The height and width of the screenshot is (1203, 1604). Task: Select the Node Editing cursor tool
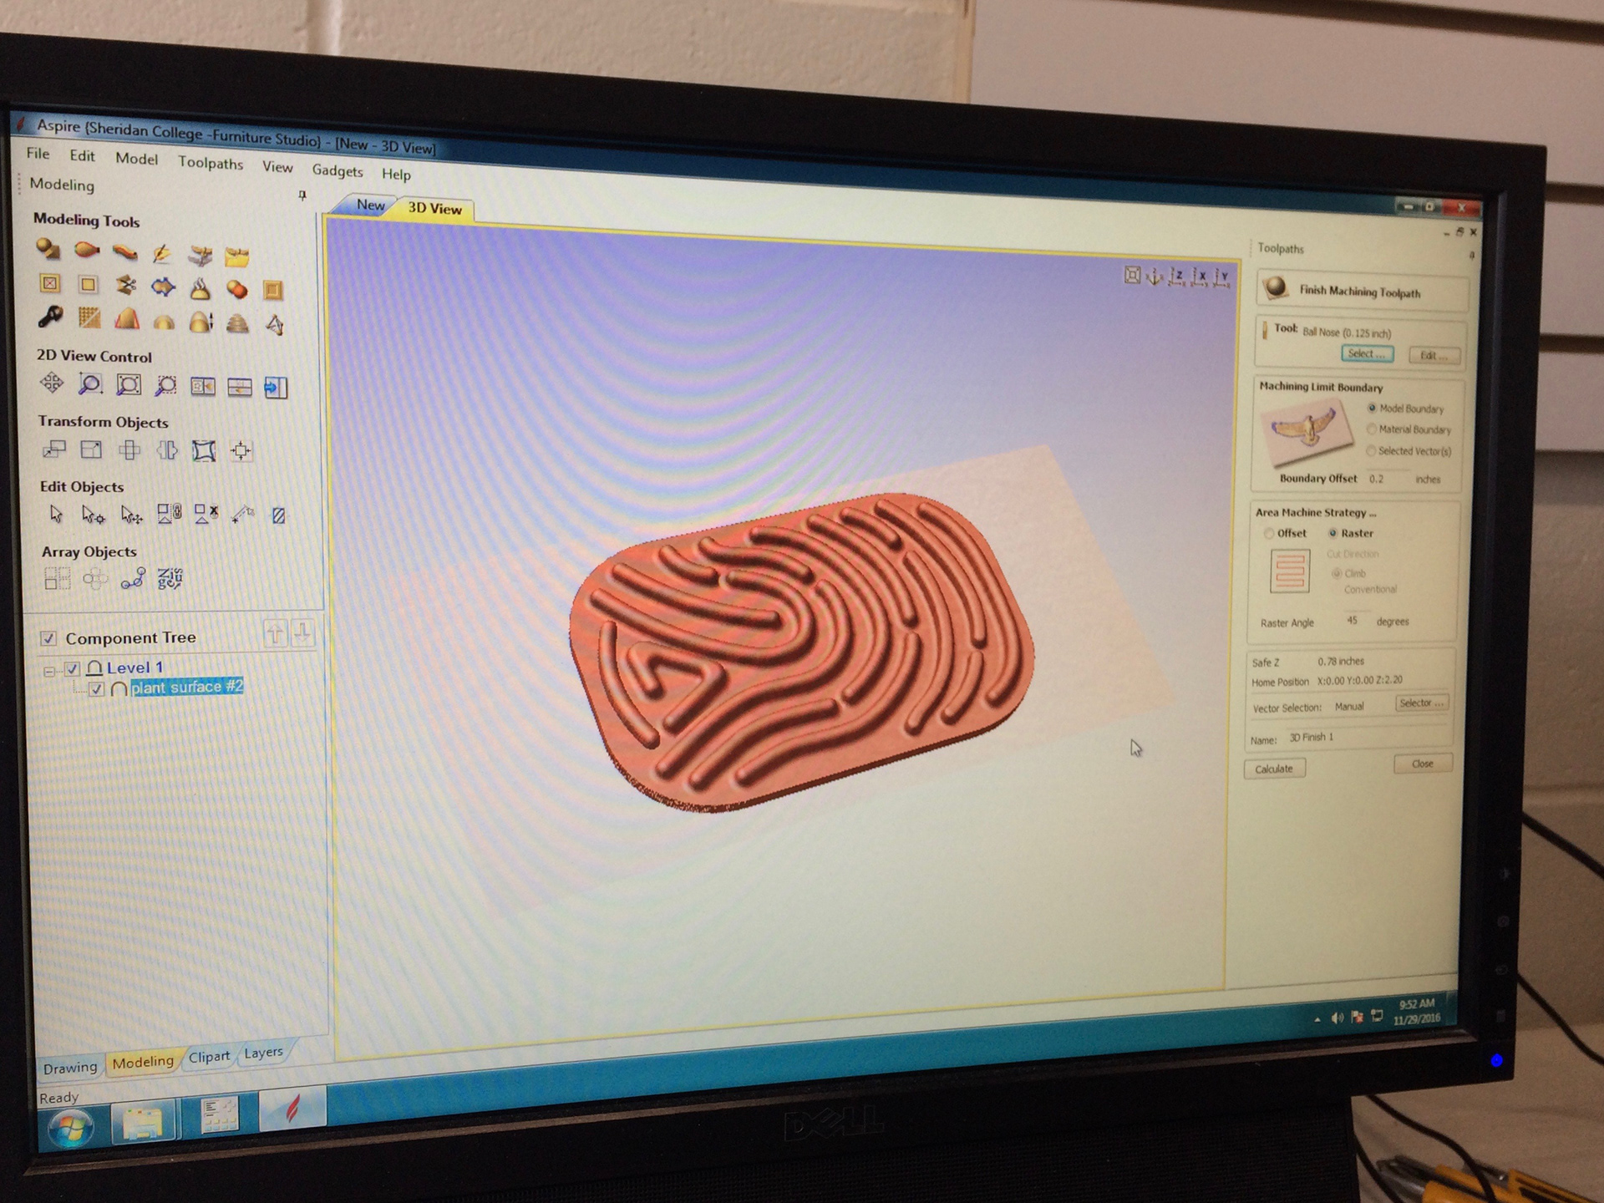(92, 515)
